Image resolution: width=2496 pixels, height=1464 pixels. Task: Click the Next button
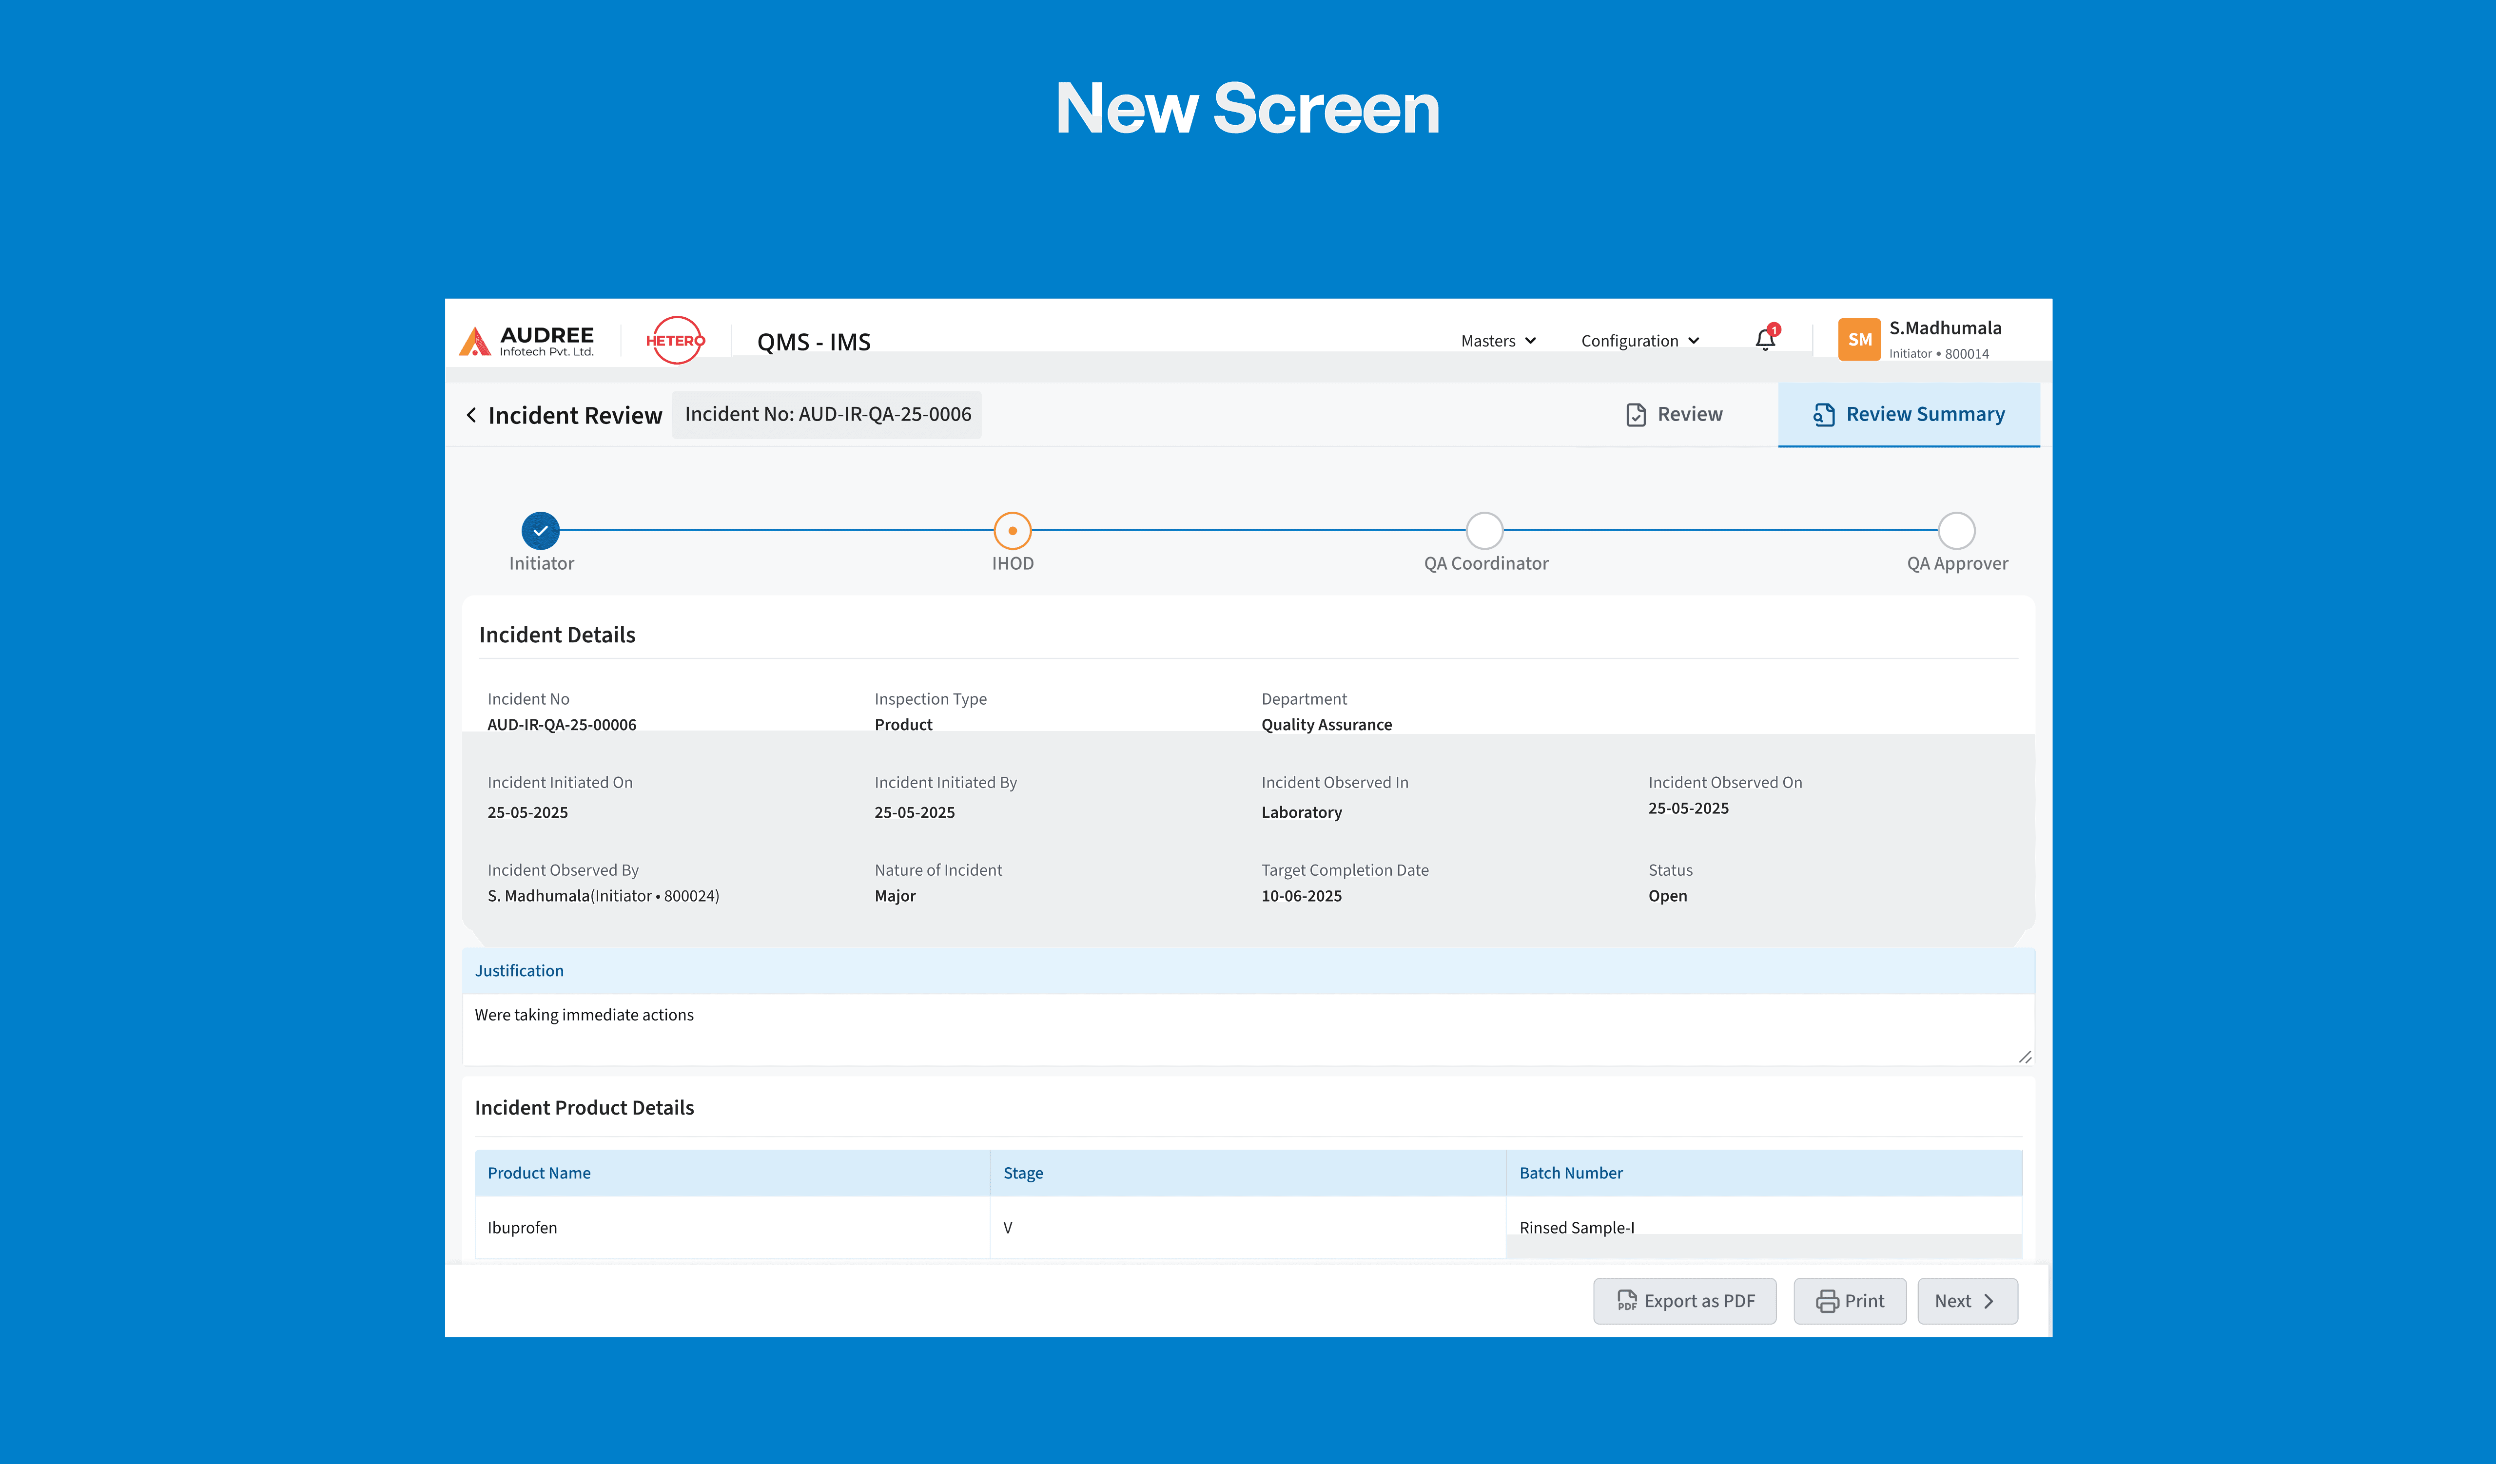pos(1967,1301)
